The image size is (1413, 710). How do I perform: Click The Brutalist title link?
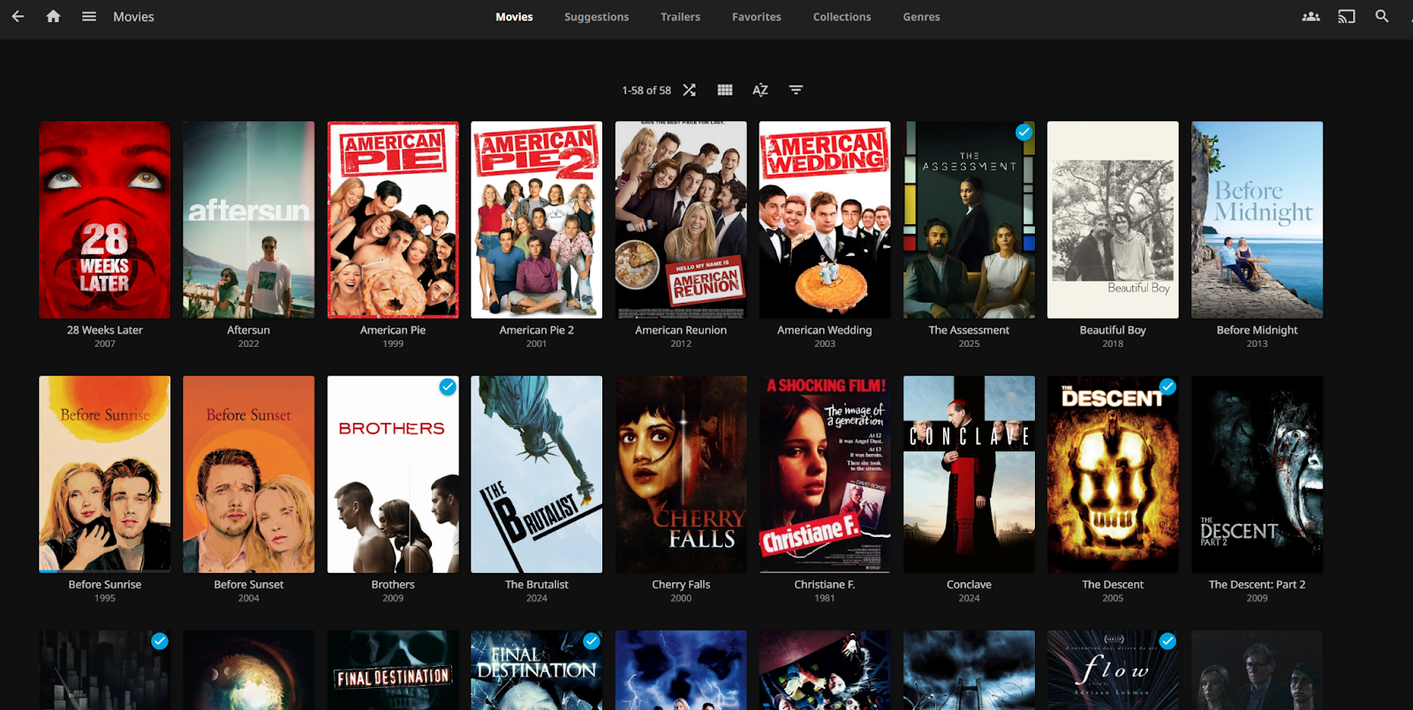click(x=537, y=585)
